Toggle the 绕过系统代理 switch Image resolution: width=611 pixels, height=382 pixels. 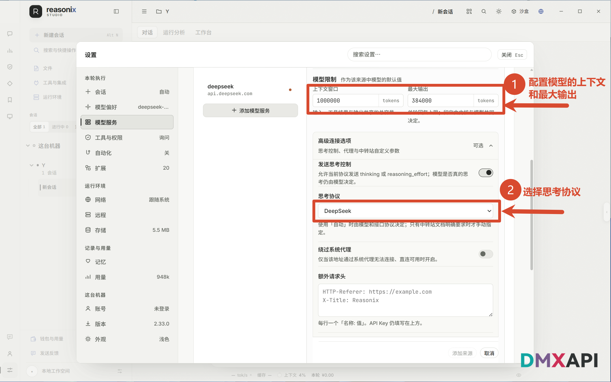click(x=486, y=254)
